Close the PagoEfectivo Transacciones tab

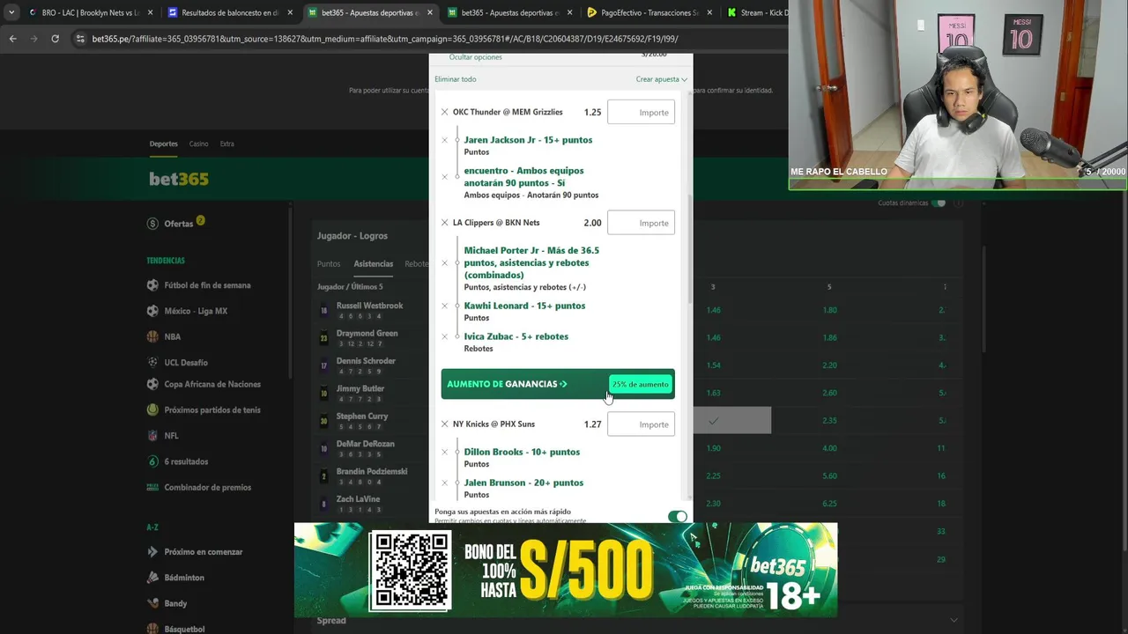click(709, 12)
